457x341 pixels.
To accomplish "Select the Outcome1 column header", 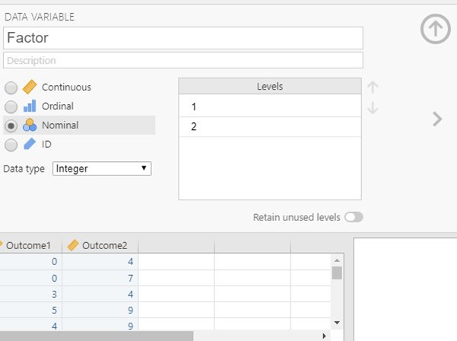I will tap(30, 245).
